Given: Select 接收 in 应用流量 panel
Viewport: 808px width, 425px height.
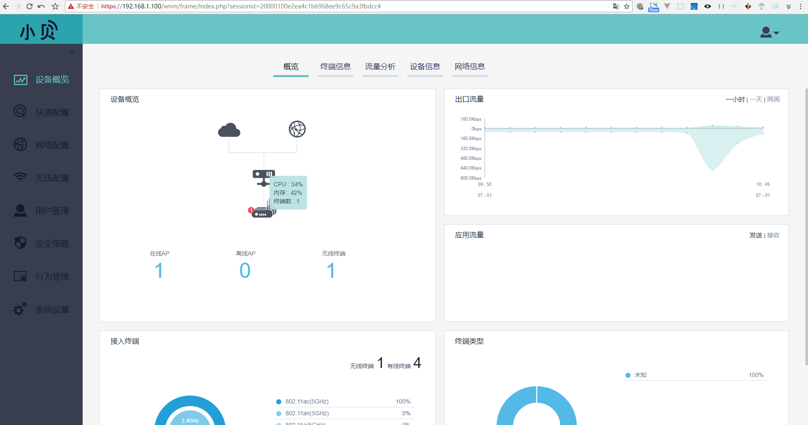Looking at the screenshot, I should pyautogui.click(x=773, y=235).
